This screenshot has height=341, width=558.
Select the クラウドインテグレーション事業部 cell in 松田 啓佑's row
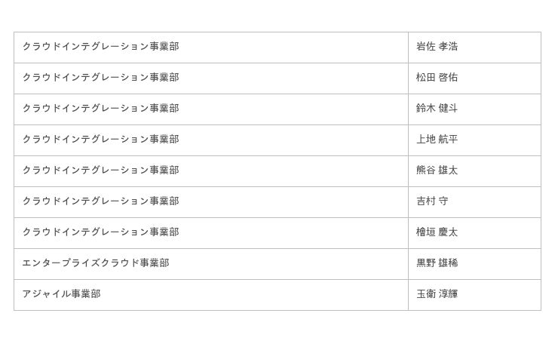pyautogui.click(x=101, y=78)
